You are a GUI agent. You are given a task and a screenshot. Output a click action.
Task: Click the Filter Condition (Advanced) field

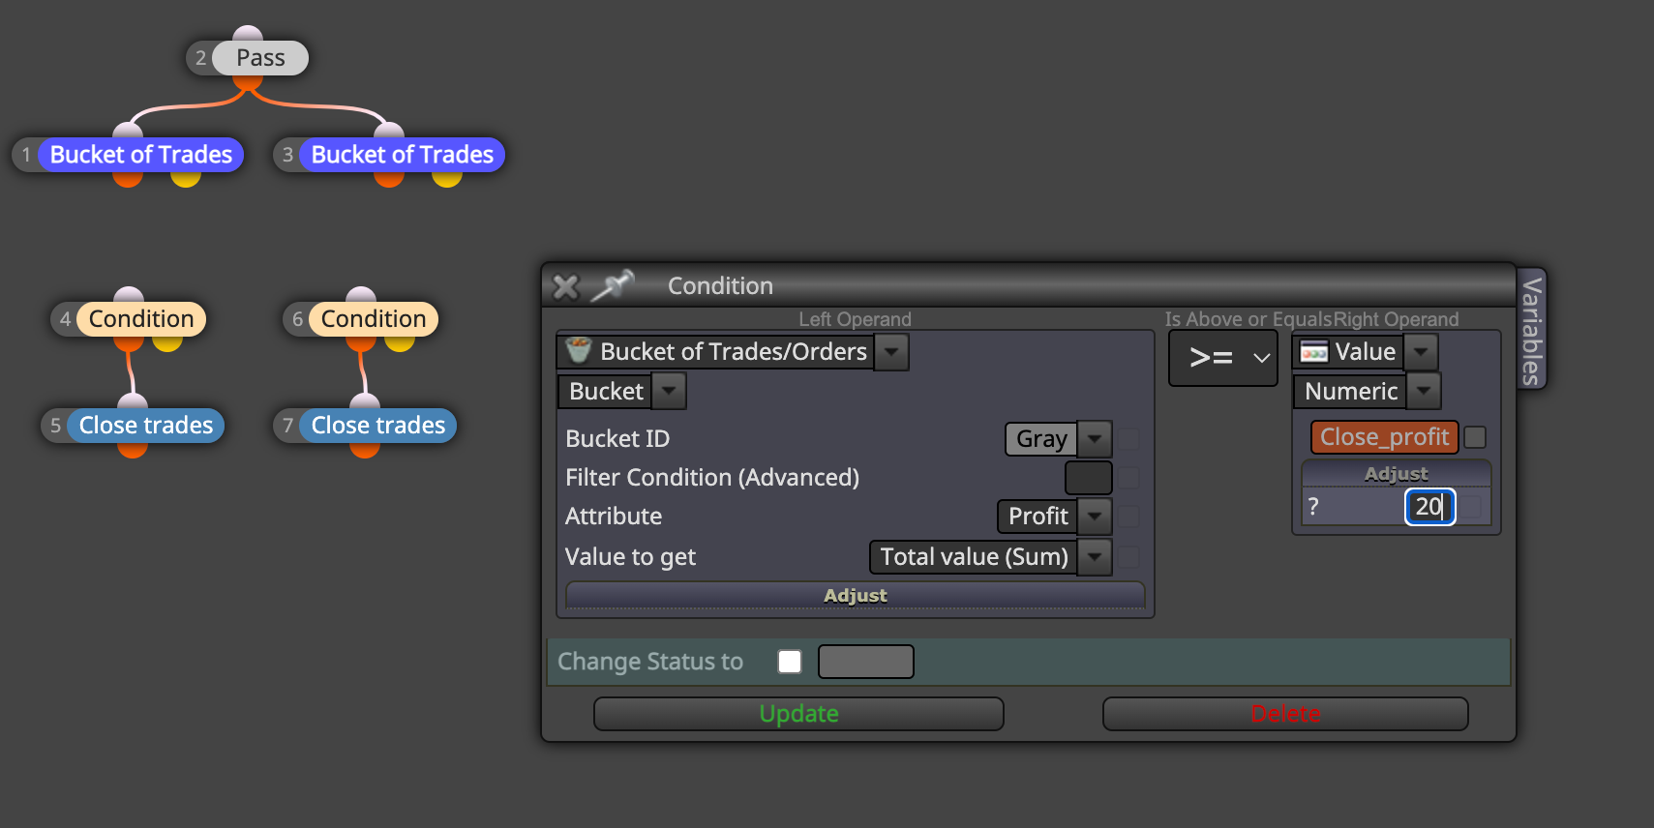click(1088, 478)
